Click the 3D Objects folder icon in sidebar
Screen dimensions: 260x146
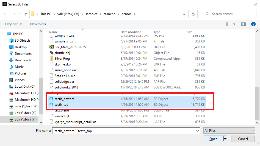11,41
